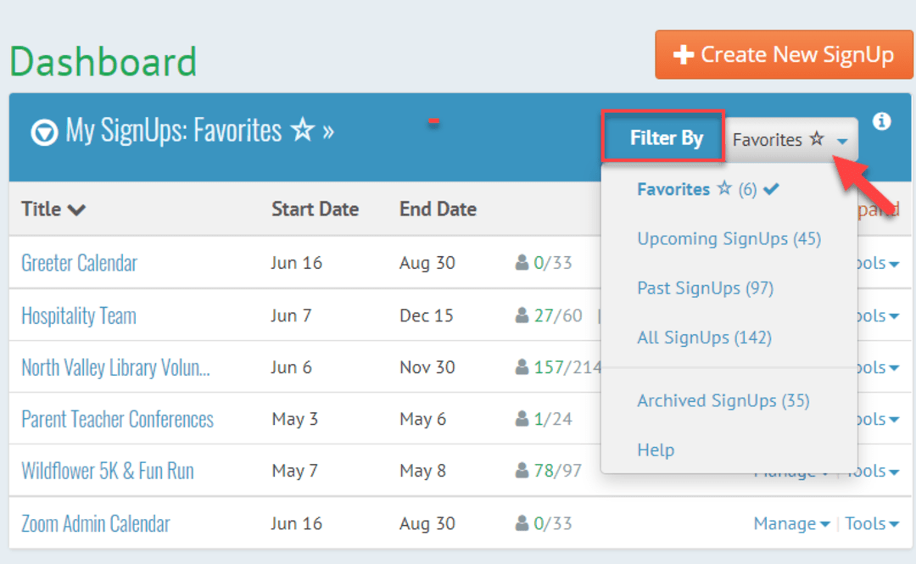916x564 pixels.
Task: Click the double-arrow after the Favorites title
Action: 327,130
